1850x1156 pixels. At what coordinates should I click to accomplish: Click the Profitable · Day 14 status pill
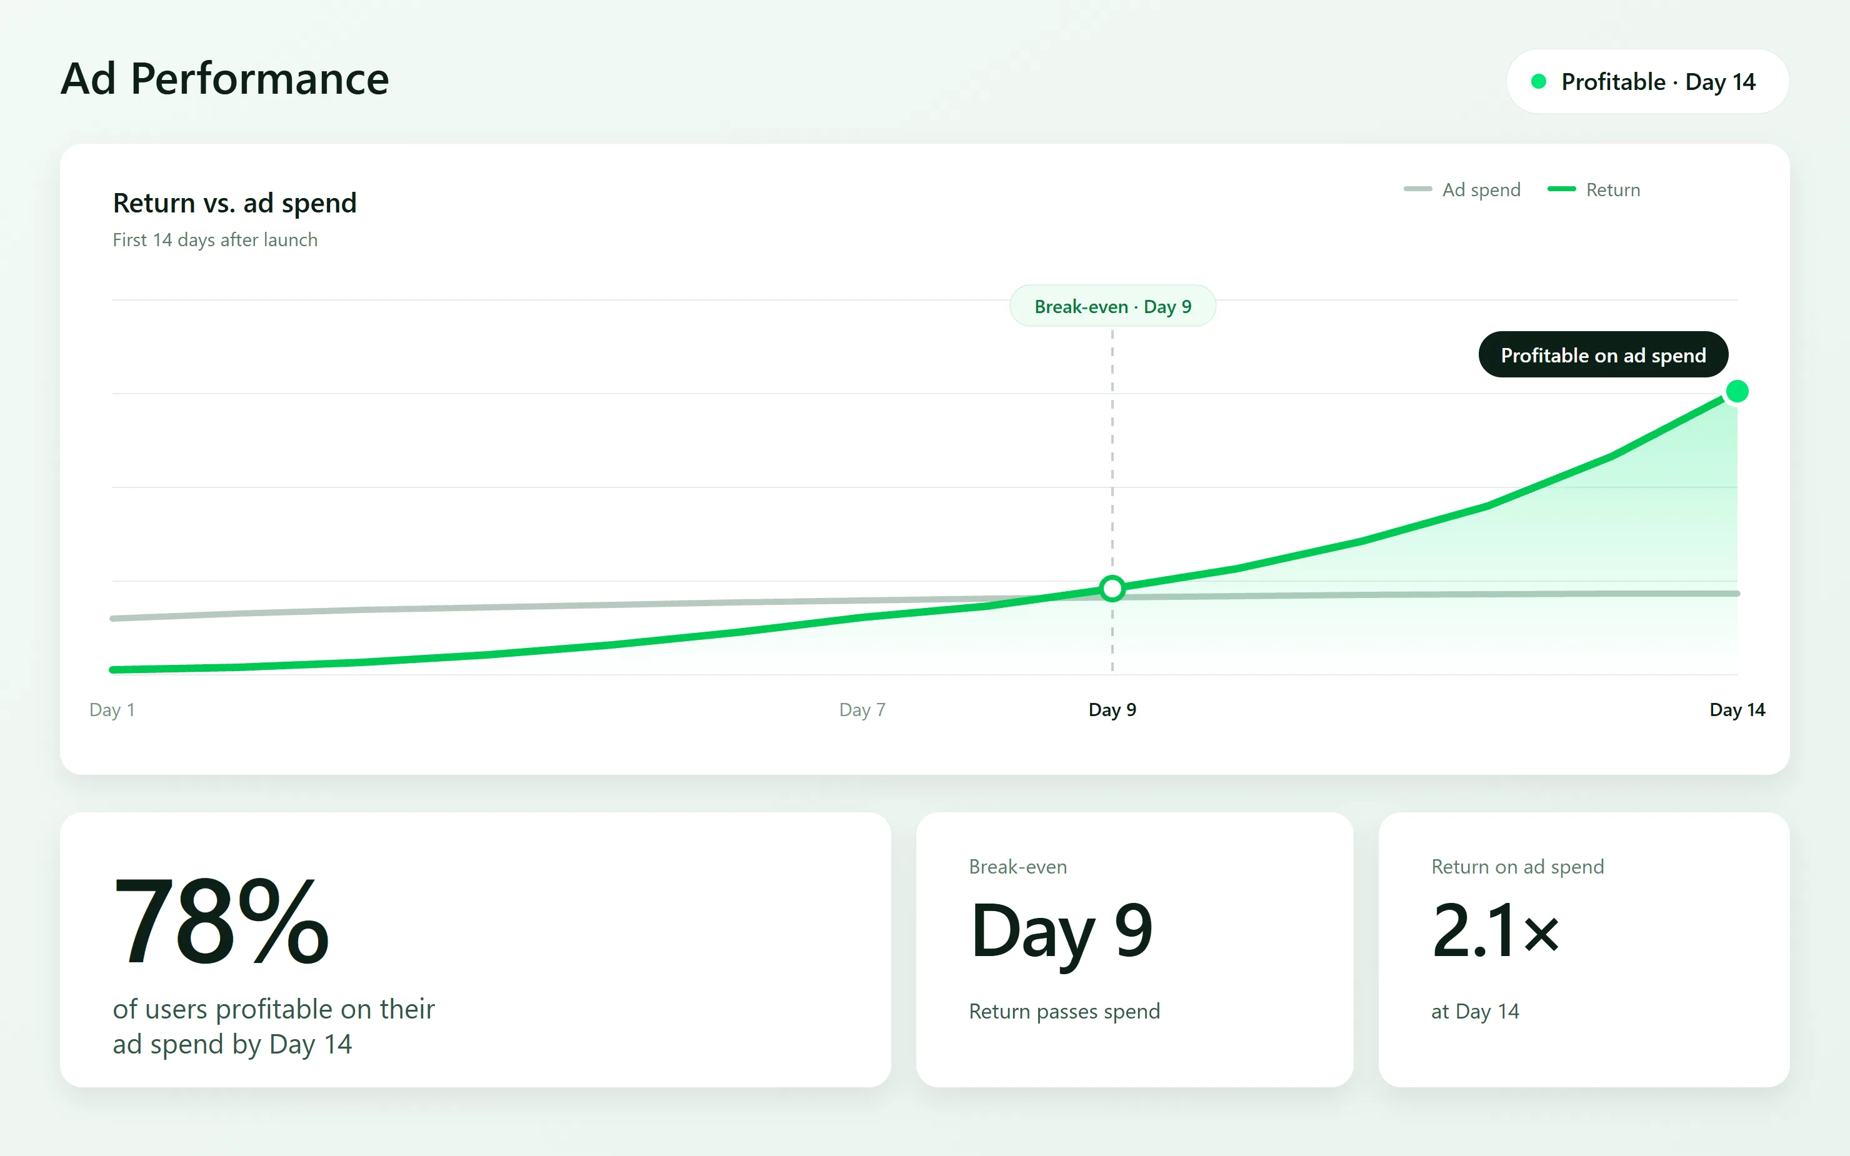click(x=1647, y=82)
